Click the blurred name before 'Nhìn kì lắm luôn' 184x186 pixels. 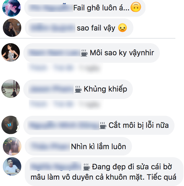tap(50, 146)
